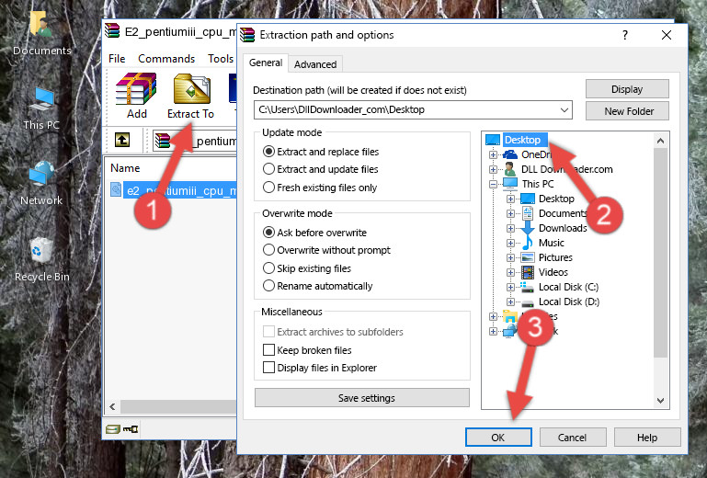The width and height of the screenshot is (707, 478).
Task: Select Downloads in the folder tree
Action: [563, 228]
